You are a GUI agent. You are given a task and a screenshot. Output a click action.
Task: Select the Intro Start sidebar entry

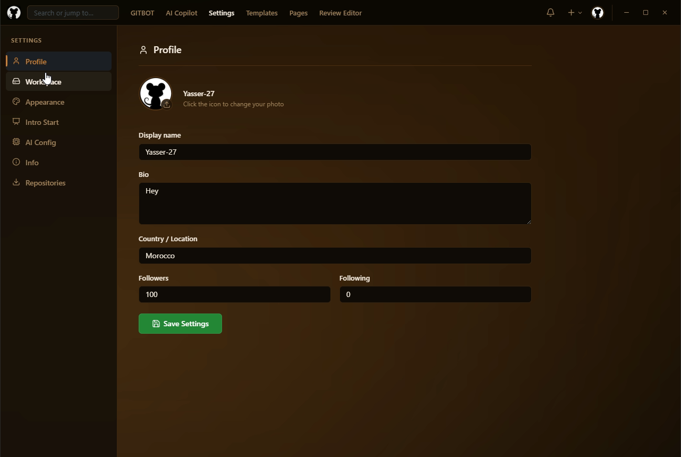[41, 122]
